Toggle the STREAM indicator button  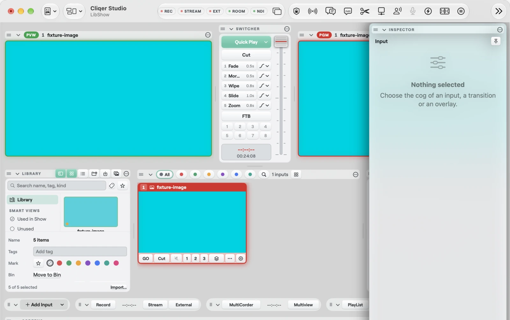click(191, 11)
